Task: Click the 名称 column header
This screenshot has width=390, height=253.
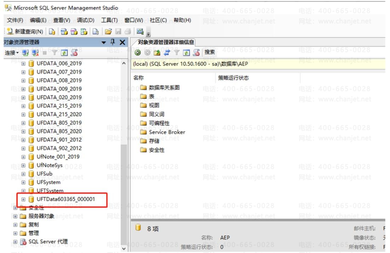Action: coord(173,78)
